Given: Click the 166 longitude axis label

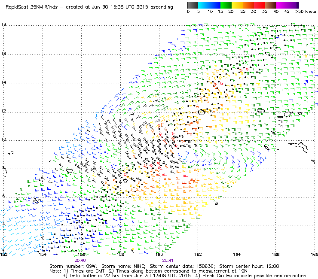Looking at the screenshot, I should (275, 254).
